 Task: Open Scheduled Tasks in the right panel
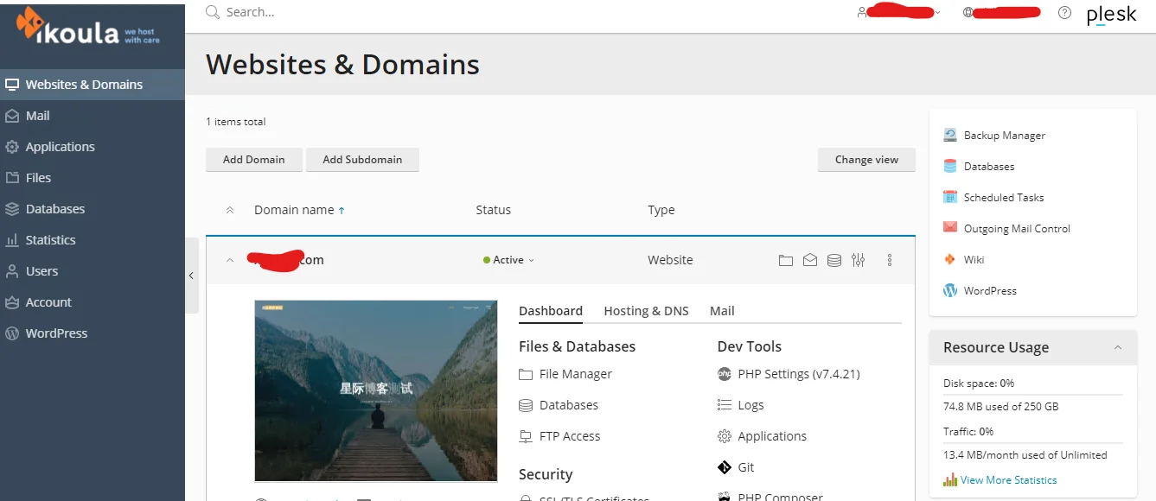coord(1003,198)
